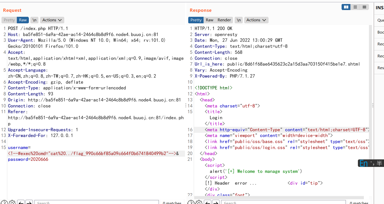Click the 'password=2020666' body parameter
Viewport: 384px width, 204px height.
(x=28, y=159)
